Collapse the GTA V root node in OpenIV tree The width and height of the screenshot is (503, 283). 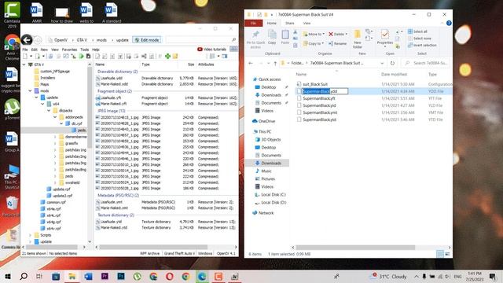tap(24, 64)
